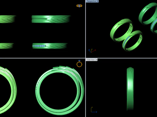Open the Side View viewport dropdown arrow

coord(96,60)
